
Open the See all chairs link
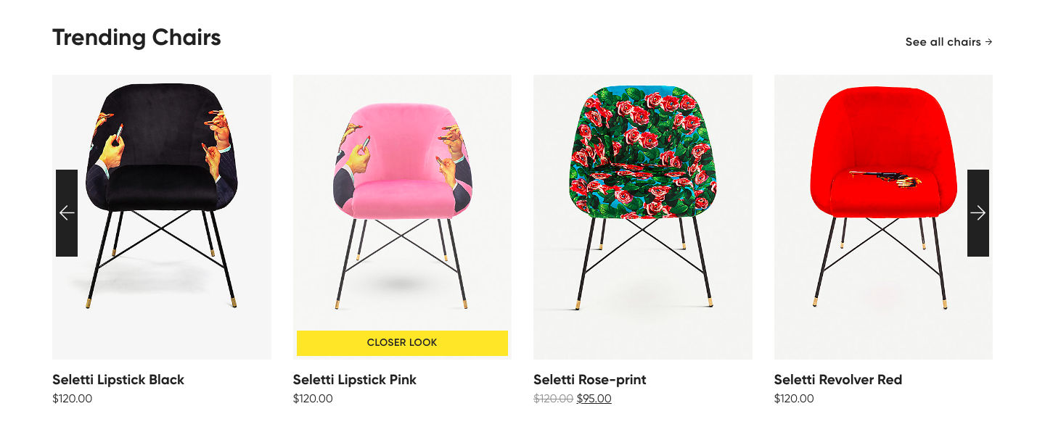[949, 42]
